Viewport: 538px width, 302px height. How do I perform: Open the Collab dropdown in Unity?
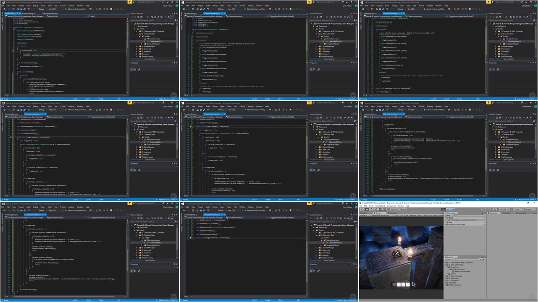tap(486, 210)
